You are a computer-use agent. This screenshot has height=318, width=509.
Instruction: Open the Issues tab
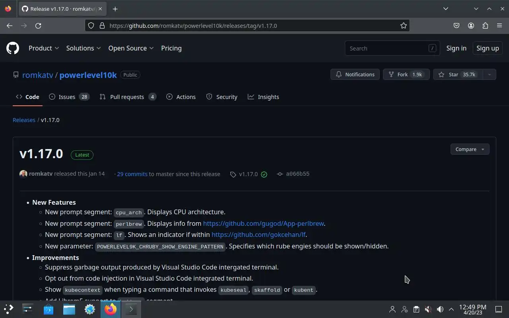pos(69,97)
